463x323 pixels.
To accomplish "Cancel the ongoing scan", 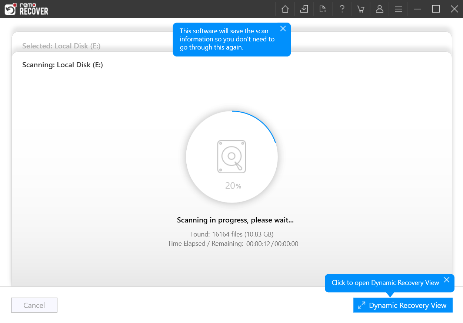I will pos(34,305).
